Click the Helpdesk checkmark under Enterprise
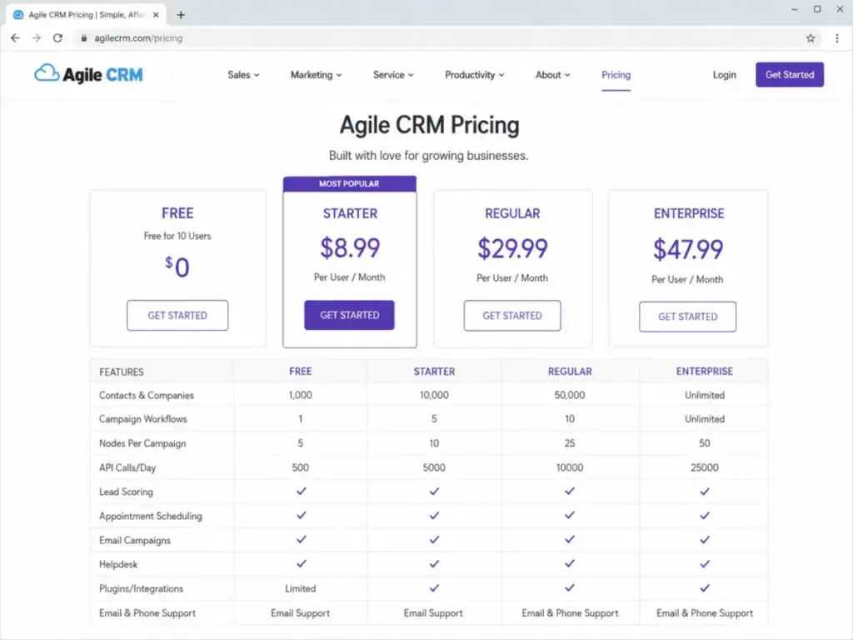This screenshot has width=853, height=640. pos(705,564)
